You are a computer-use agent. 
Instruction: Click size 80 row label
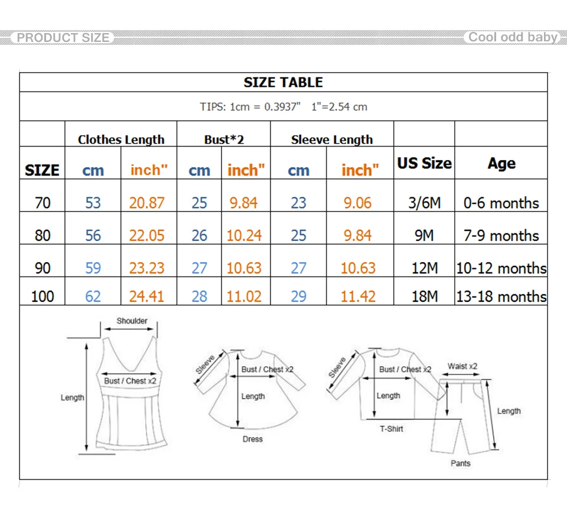coord(43,235)
